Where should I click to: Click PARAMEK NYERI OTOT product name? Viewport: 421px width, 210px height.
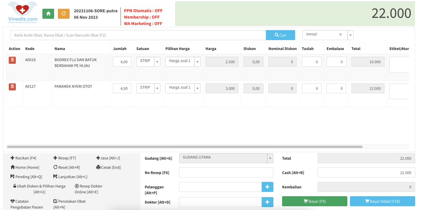click(x=73, y=87)
